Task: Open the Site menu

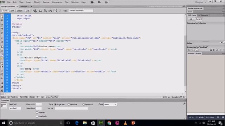Action: tap(67, 2)
